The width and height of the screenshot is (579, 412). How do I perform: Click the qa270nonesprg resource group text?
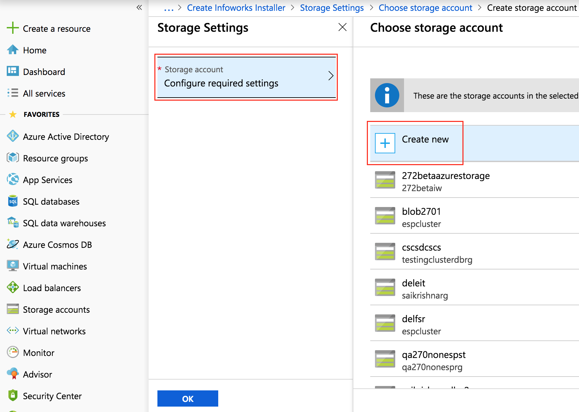tap(432, 367)
